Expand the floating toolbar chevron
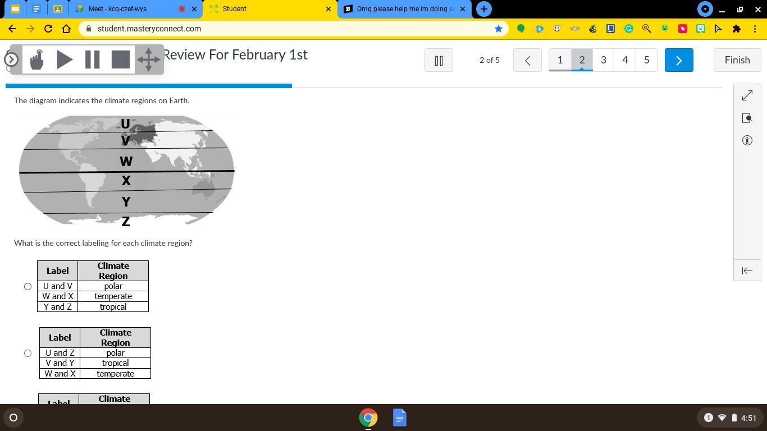This screenshot has width=767, height=431. point(11,59)
